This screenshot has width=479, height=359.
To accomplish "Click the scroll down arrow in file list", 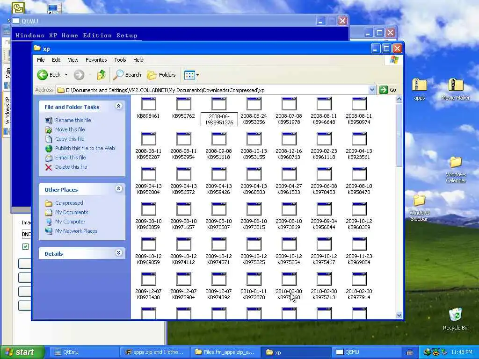I will point(399,316).
